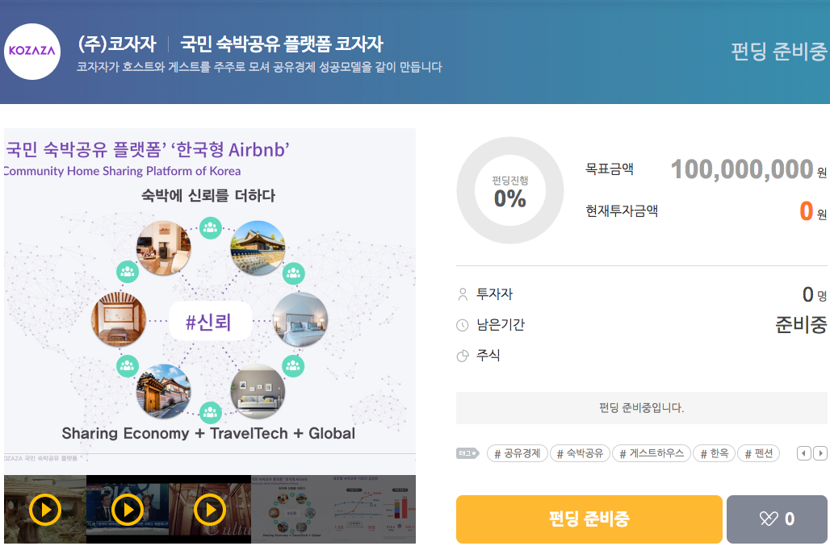Play the third video thumbnail
830x546 pixels.
pos(210,510)
